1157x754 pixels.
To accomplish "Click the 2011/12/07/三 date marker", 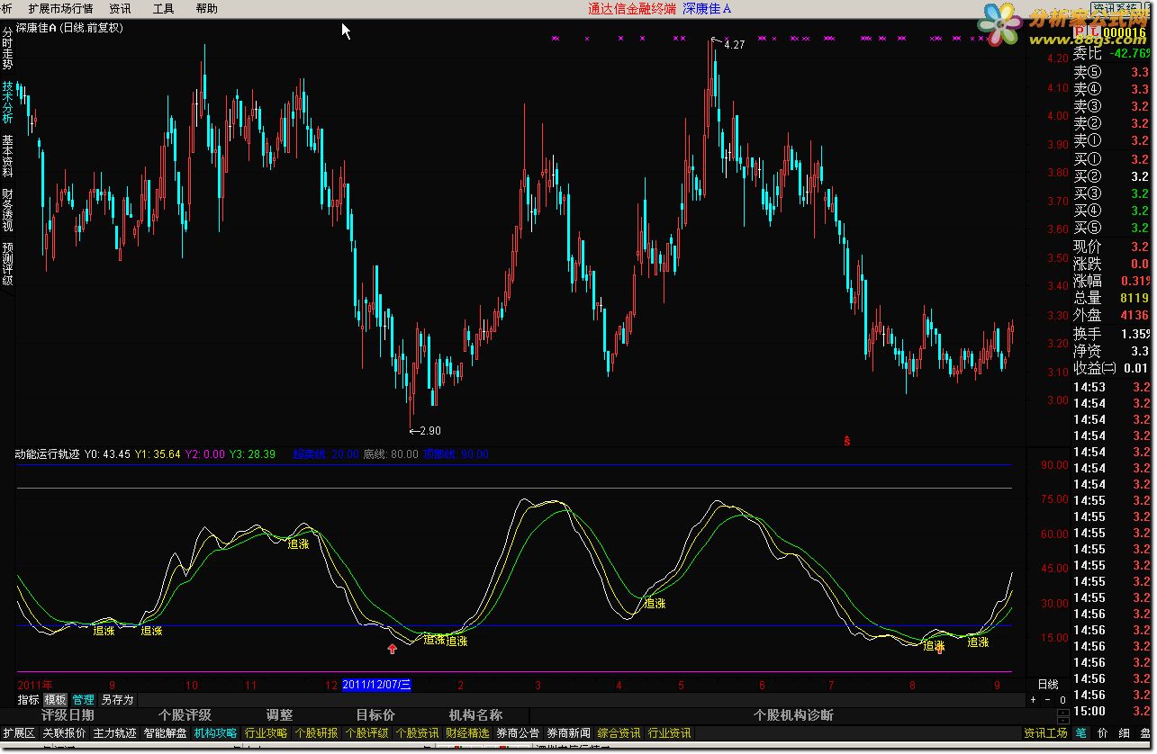I will tap(376, 685).
